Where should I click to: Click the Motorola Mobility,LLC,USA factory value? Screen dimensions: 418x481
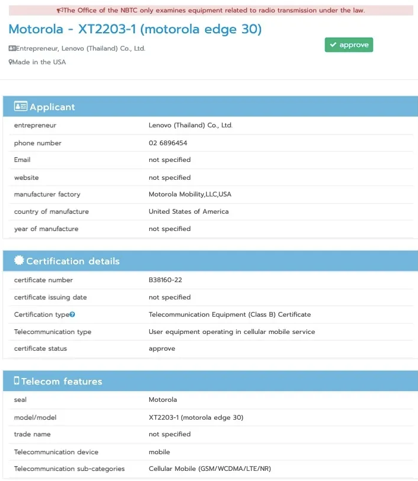[190, 194]
